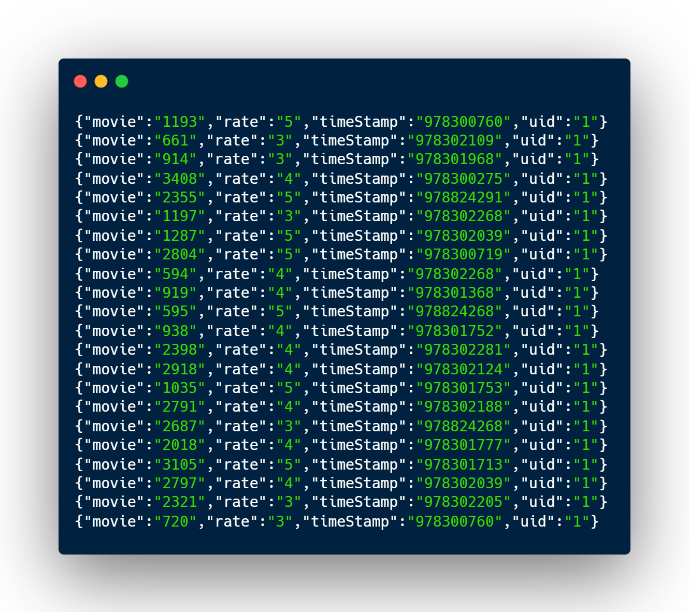Click the movie ID 1287 value
This screenshot has height=612, width=689.
pyautogui.click(x=180, y=236)
